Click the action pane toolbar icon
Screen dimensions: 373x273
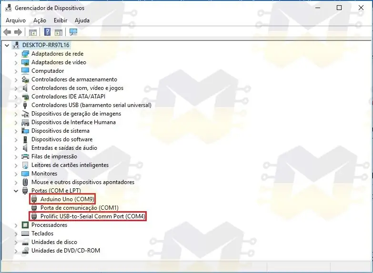[58, 32]
